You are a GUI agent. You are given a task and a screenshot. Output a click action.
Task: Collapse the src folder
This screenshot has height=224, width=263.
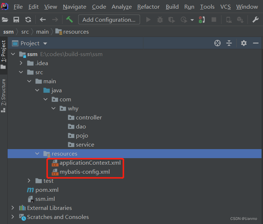(x=21, y=72)
